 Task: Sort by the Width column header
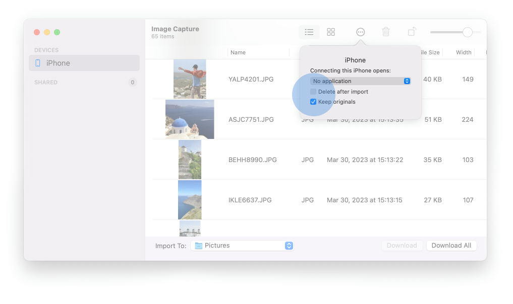(x=463, y=52)
